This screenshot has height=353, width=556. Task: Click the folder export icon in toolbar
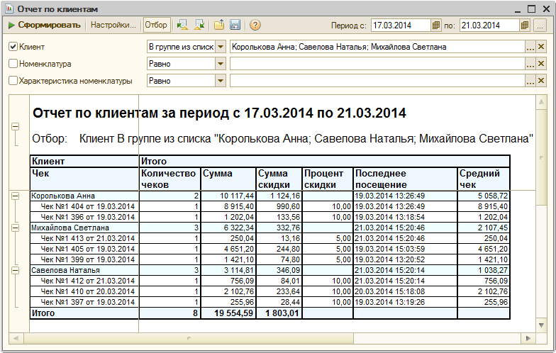coord(219,25)
